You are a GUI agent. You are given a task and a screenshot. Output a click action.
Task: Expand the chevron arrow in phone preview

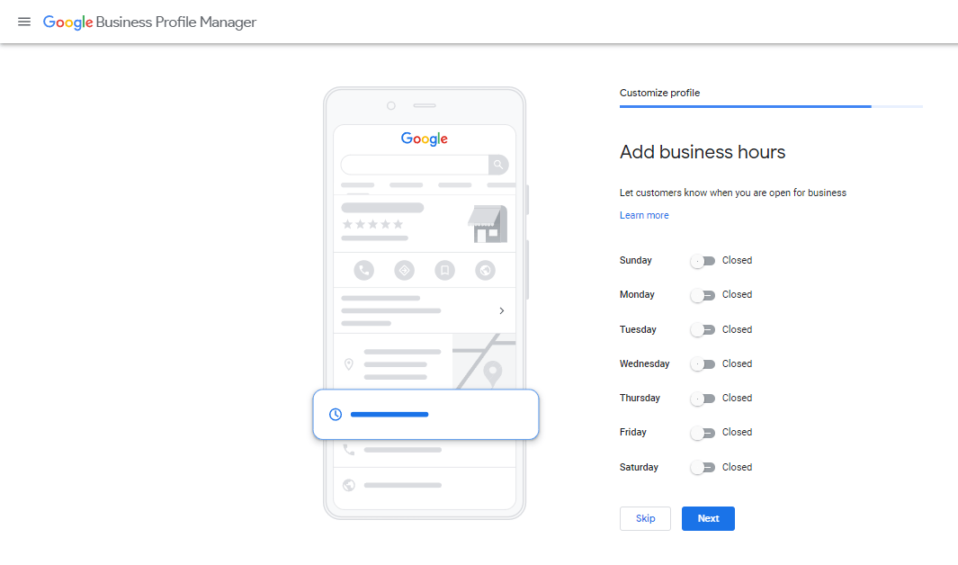click(501, 310)
